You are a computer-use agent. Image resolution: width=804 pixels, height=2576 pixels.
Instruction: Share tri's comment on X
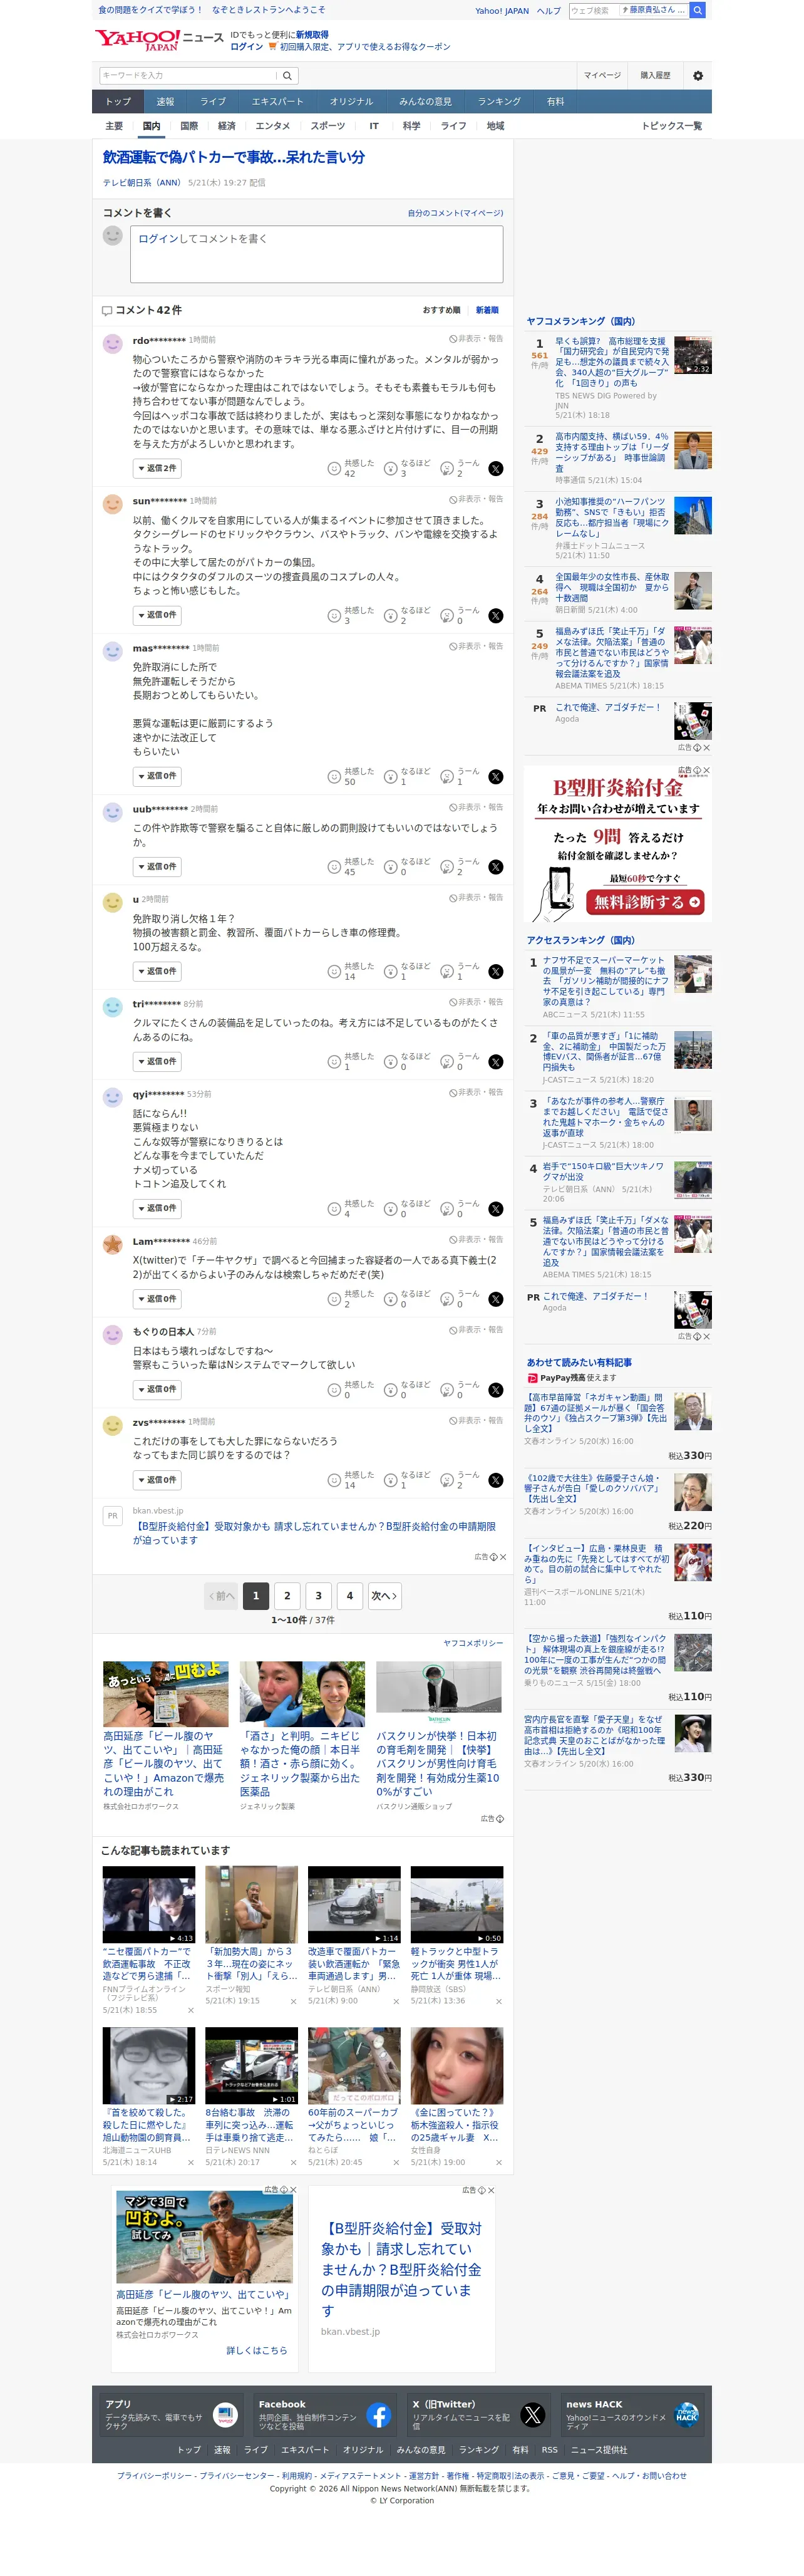click(x=496, y=1062)
